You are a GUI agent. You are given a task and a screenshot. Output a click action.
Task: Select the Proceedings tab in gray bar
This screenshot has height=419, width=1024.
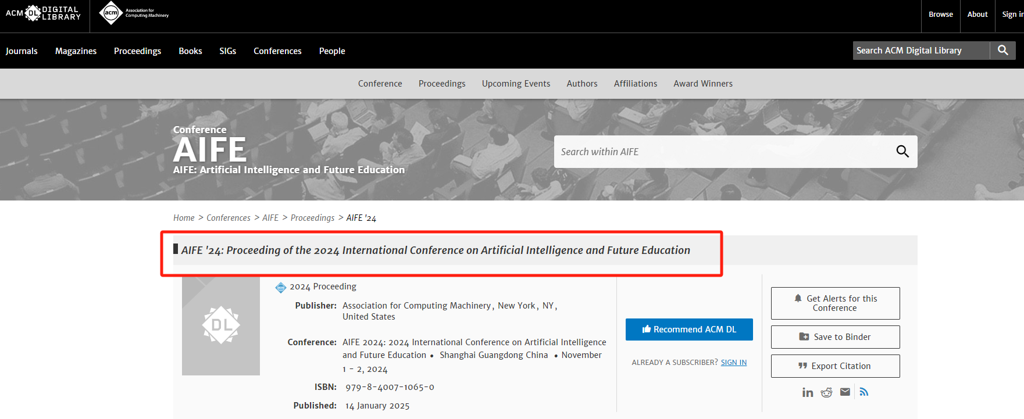[442, 84]
